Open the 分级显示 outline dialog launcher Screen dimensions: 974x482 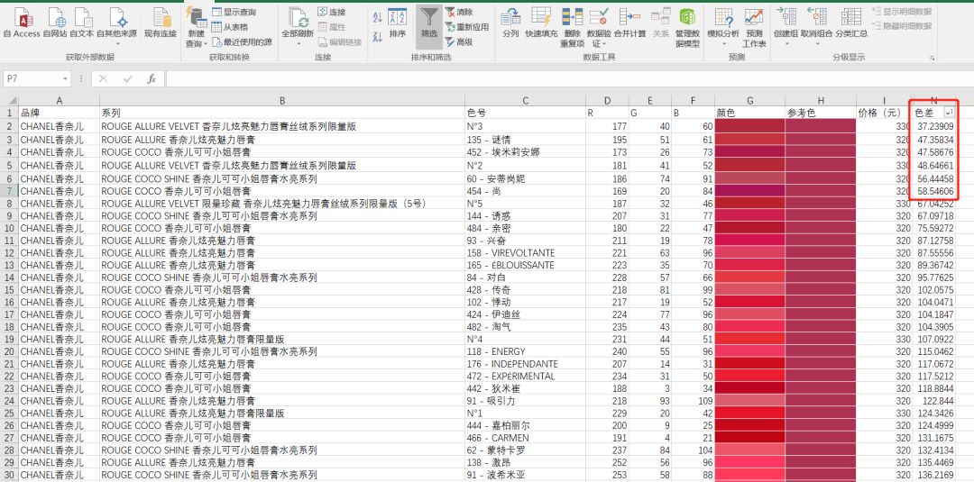[x=932, y=58]
